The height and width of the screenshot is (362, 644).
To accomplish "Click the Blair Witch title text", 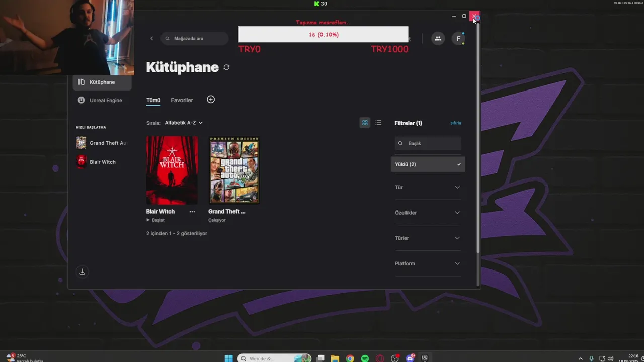I will 160,212.
